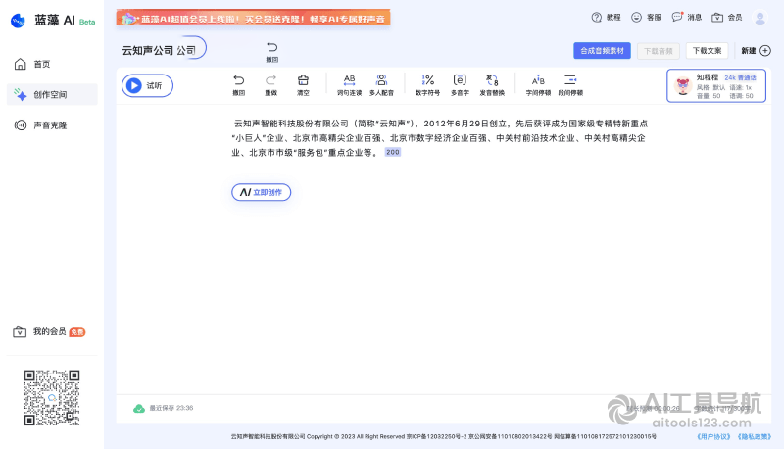Open 会员 in the top bar
Image resolution: width=784 pixels, height=449 pixels.
pos(727,17)
